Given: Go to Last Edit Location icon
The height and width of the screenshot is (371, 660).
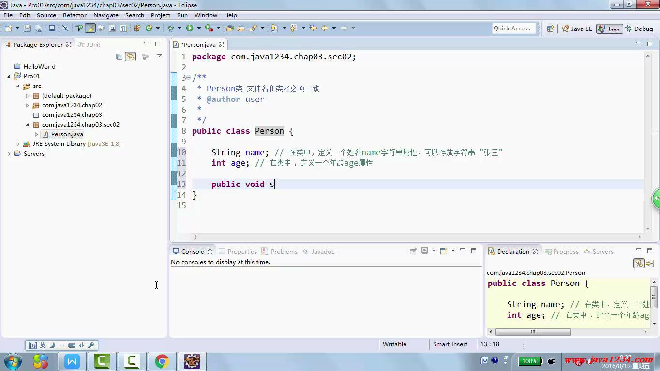Looking at the screenshot, I should coord(313,29).
